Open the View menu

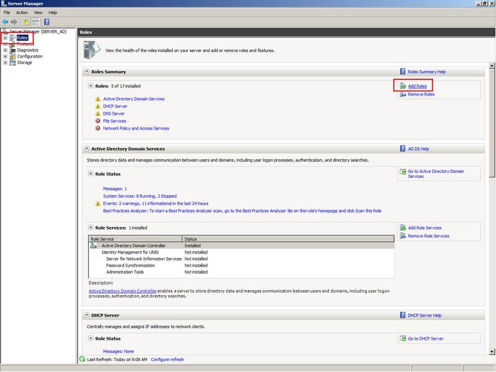point(38,12)
